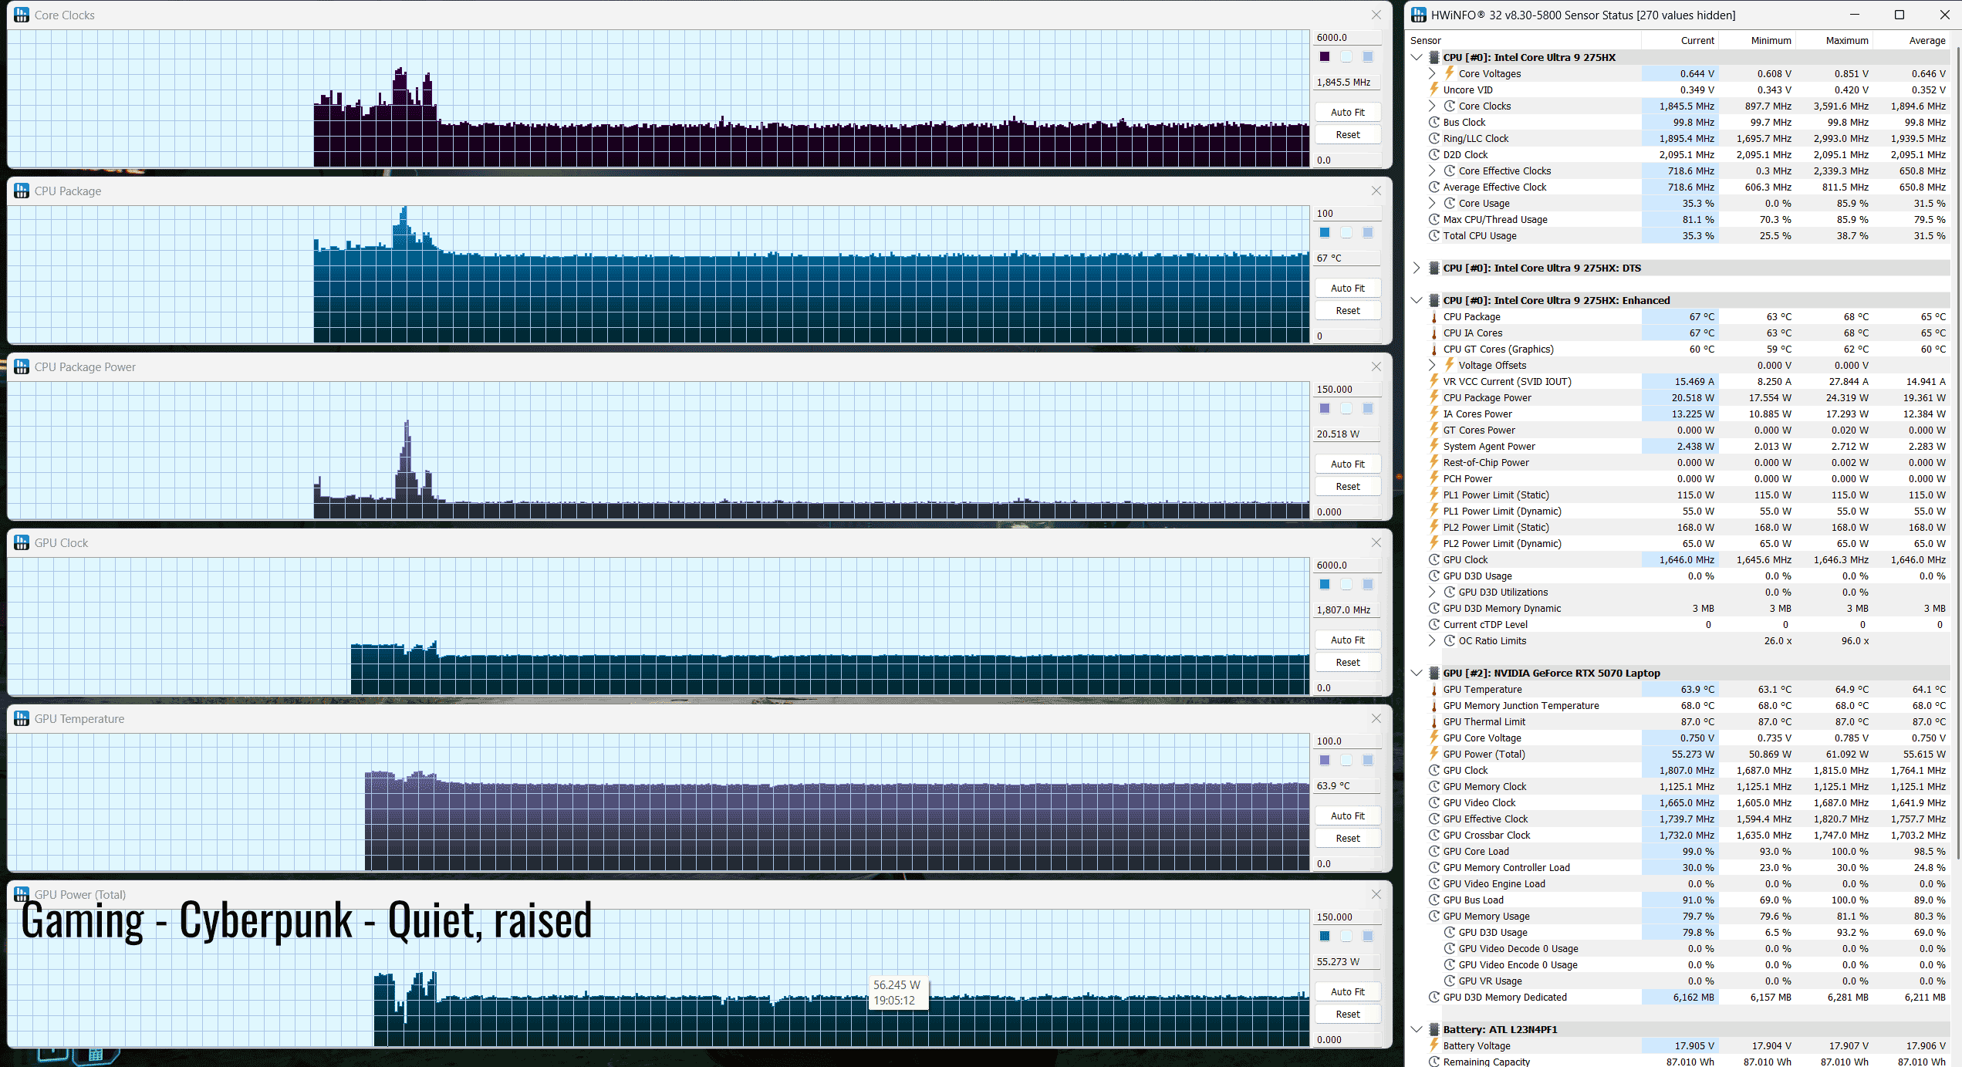Click the Average column header
The image size is (1962, 1067).
click(1927, 40)
